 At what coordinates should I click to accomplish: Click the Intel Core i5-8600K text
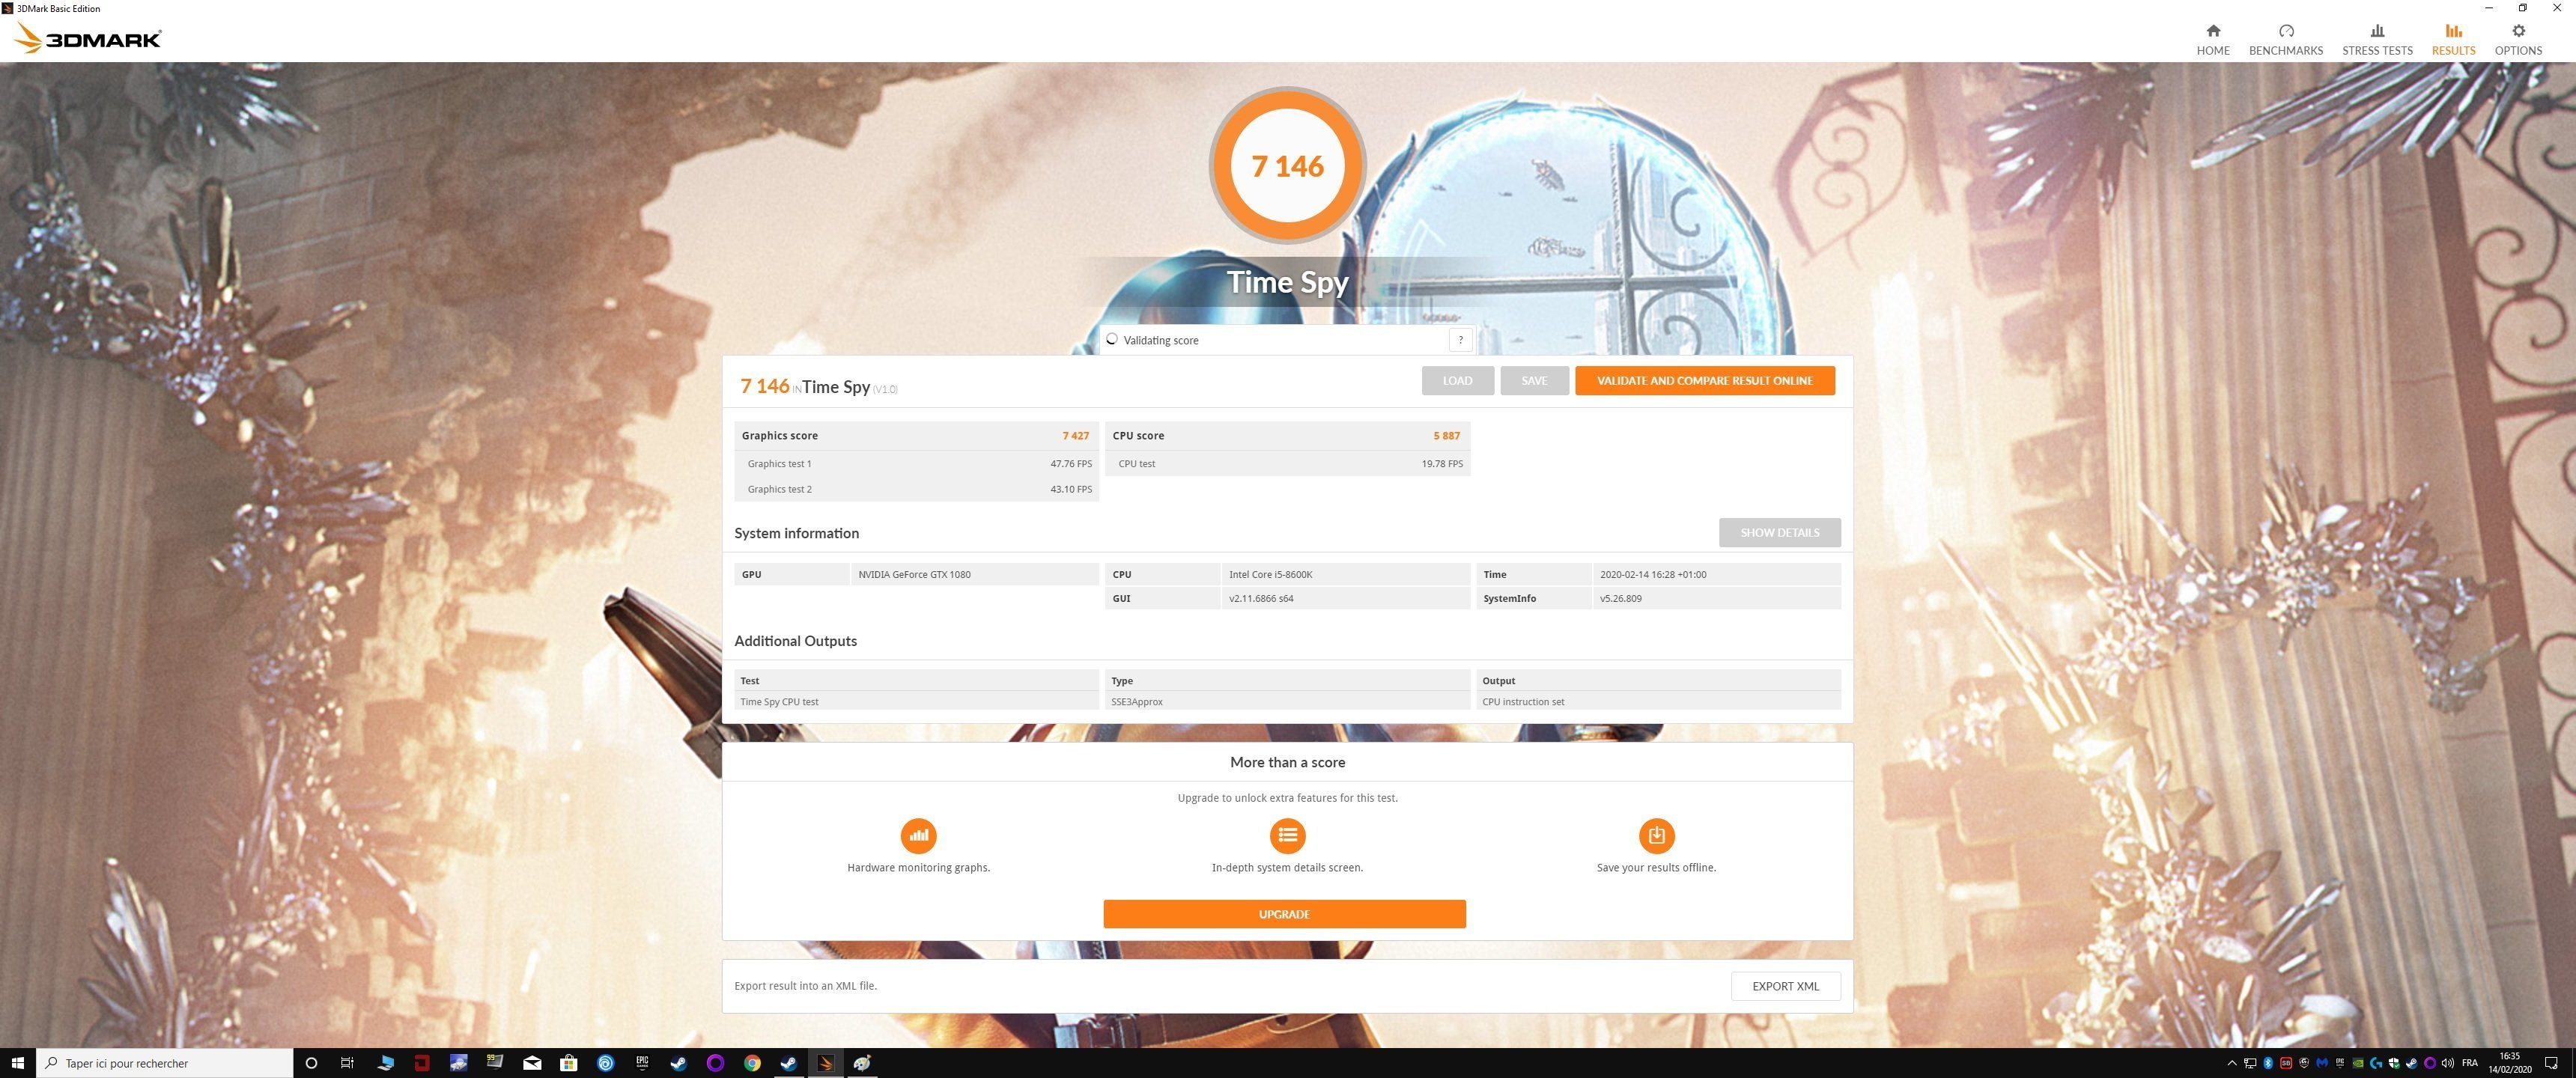click(1270, 575)
